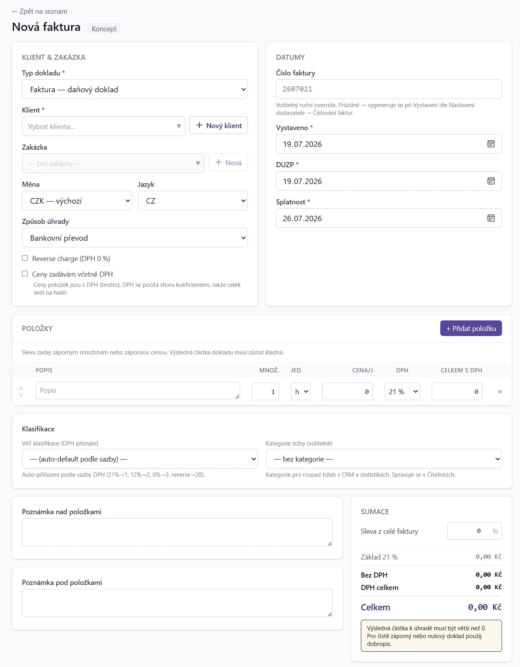Open Vybrat klienta combo box

[104, 126]
